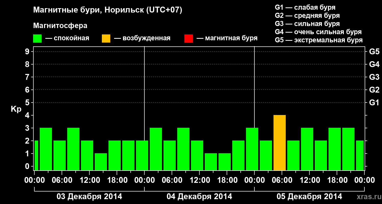The width and height of the screenshot is (382, 204).
Task: Select the only Kp 1 bar on 03 Декабря
Action: click(x=101, y=162)
